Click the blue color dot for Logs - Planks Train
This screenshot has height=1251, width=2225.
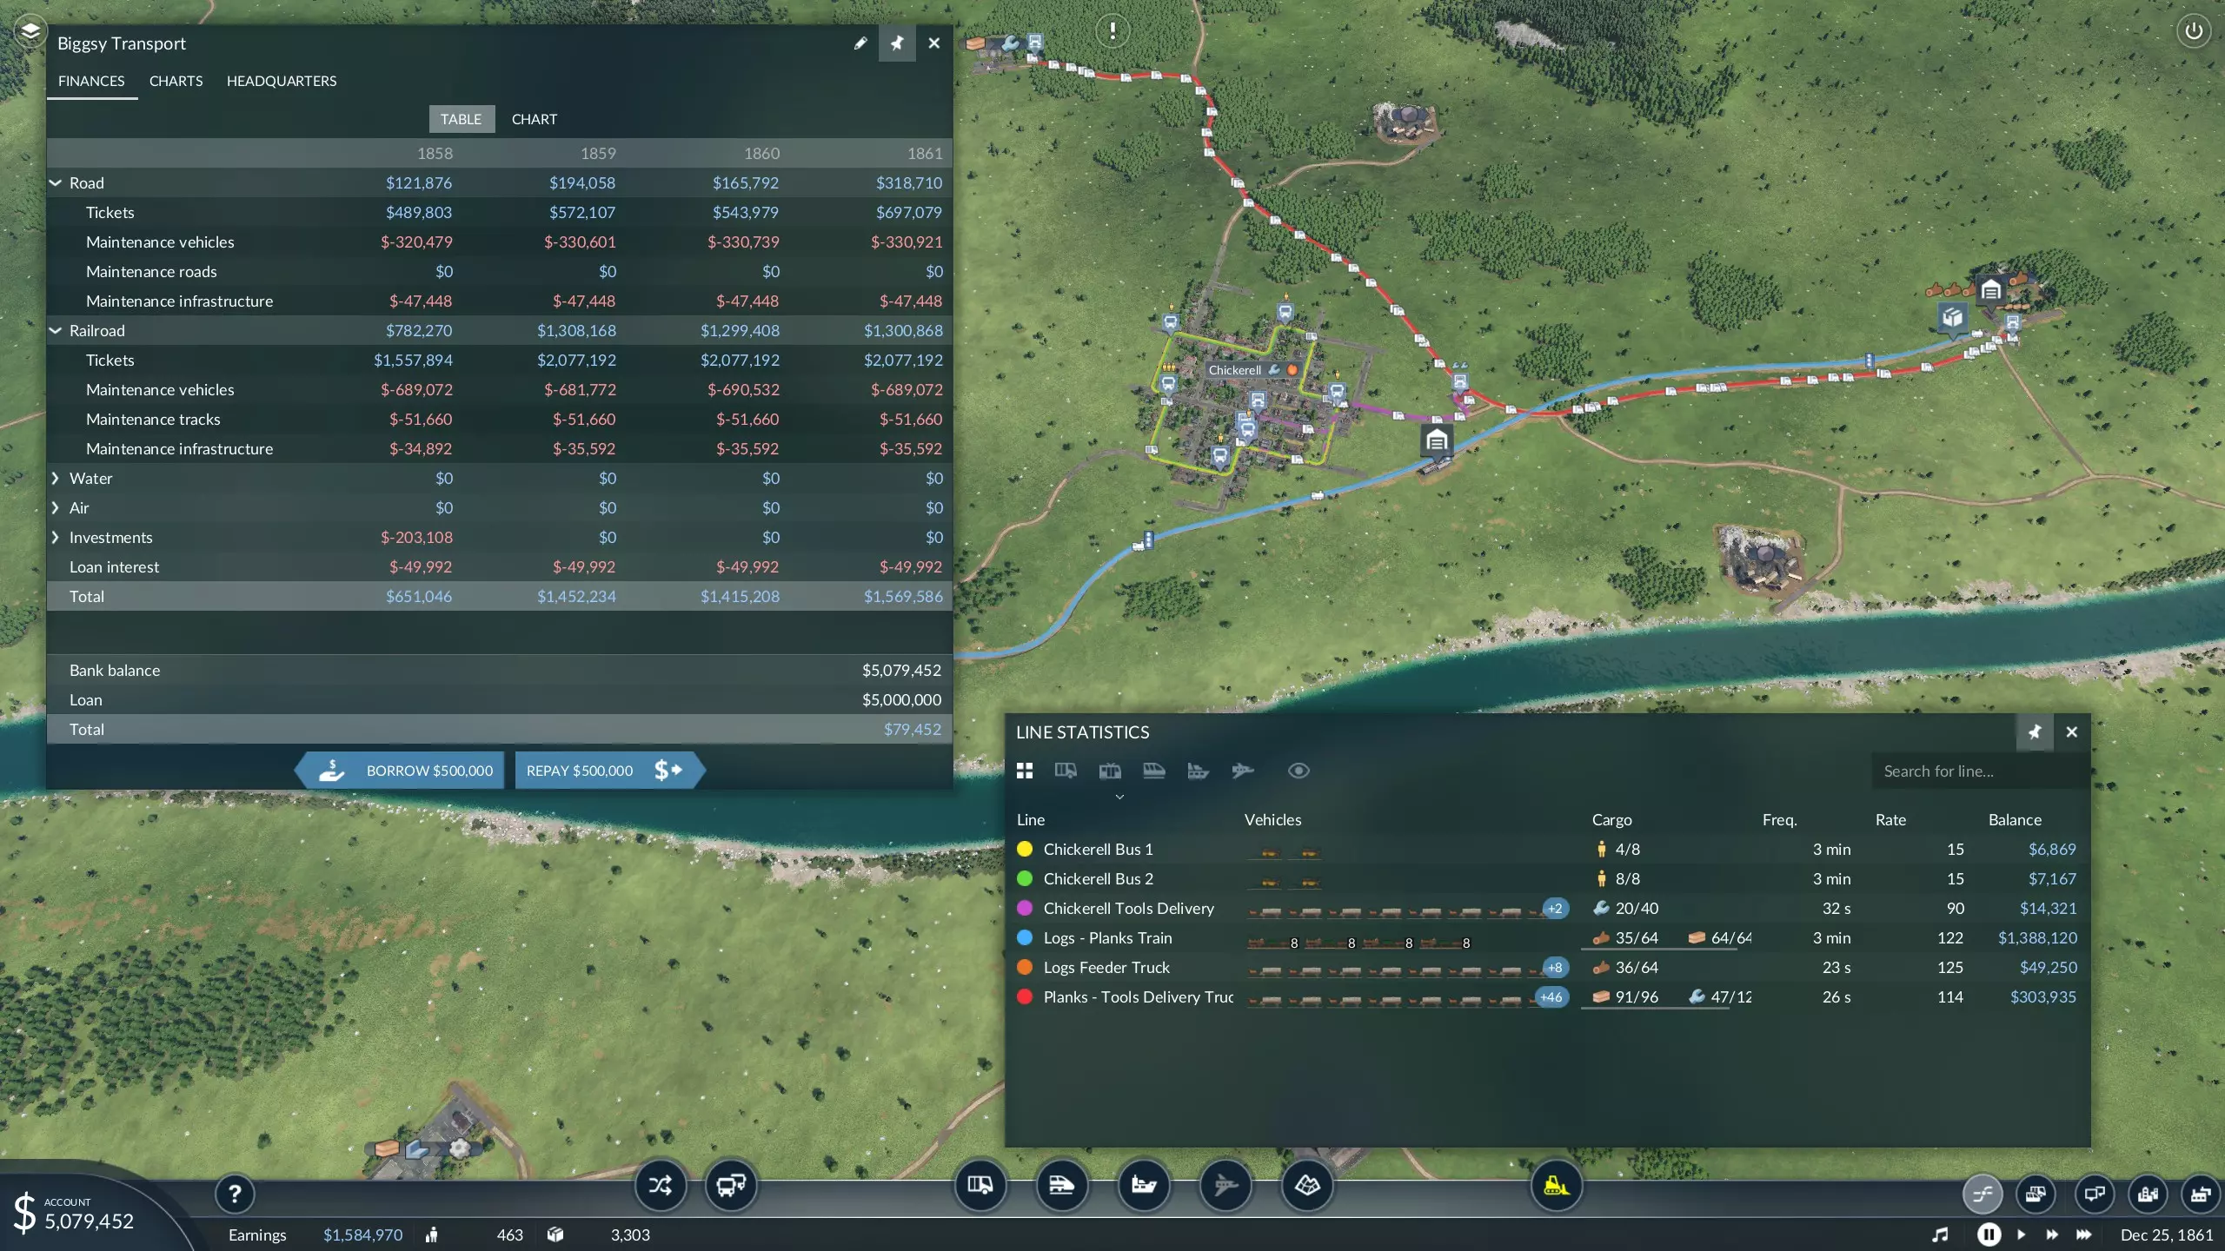pos(1024,938)
